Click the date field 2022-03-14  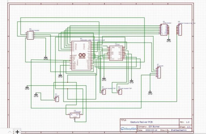click(x=151, y=130)
